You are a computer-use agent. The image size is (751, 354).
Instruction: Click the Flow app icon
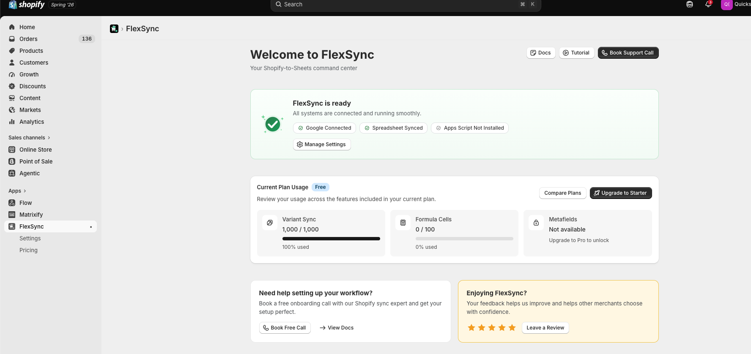point(12,203)
